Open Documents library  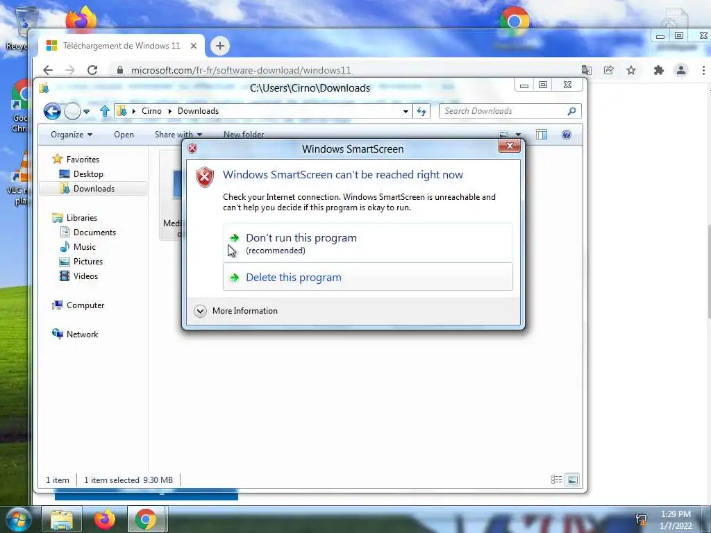click(94, 232)
